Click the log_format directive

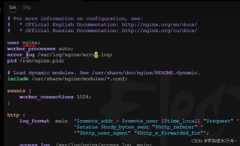34,121
